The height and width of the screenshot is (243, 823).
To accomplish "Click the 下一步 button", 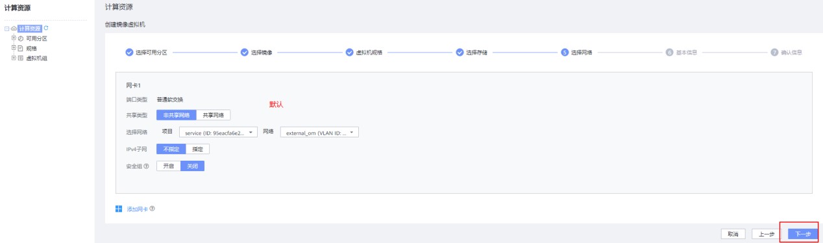I will click(x=803, y=234).
